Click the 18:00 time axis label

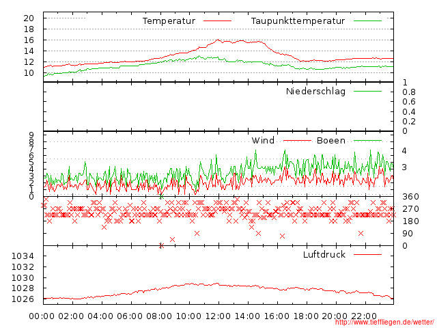(x=306, y=316)
